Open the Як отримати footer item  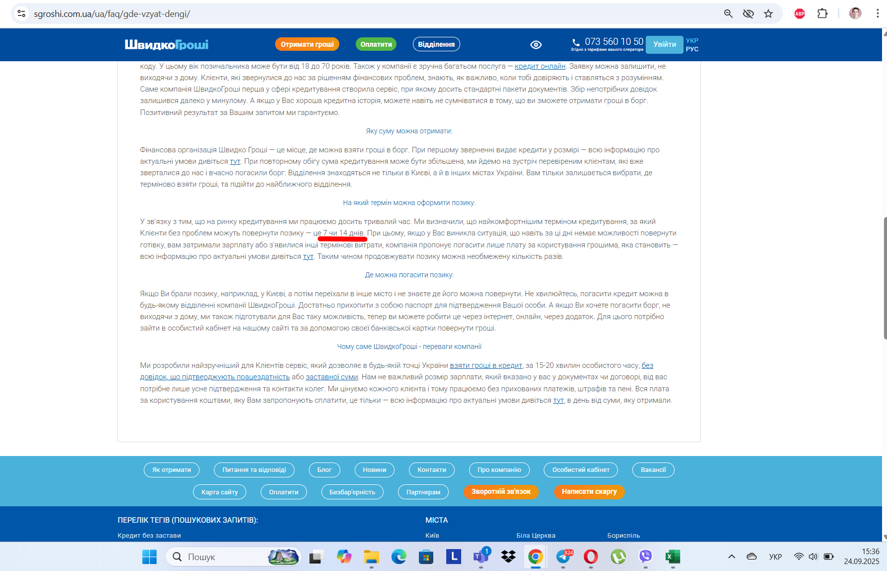[x=172, y=470]
